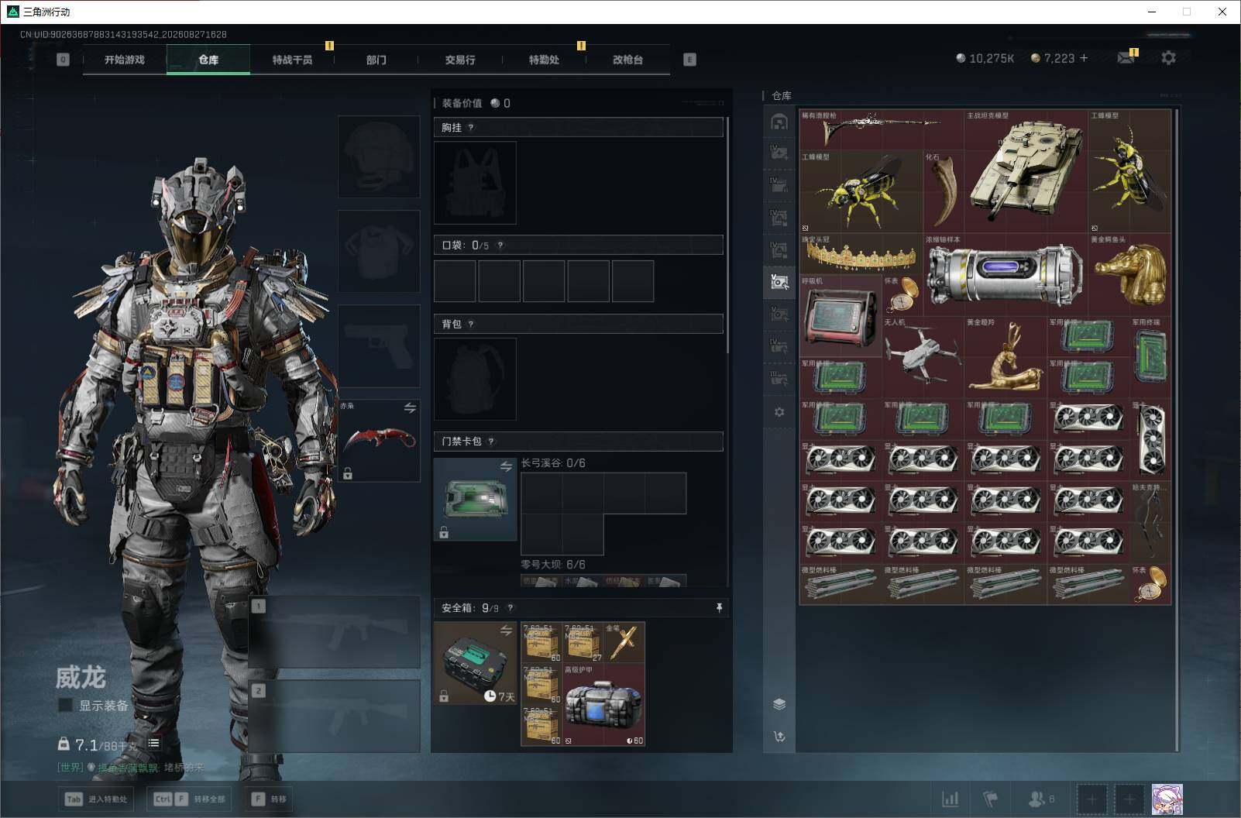The image size is (1241, 818).
Task: Click the 转移全部 button
Action: (x=189, y=799)
